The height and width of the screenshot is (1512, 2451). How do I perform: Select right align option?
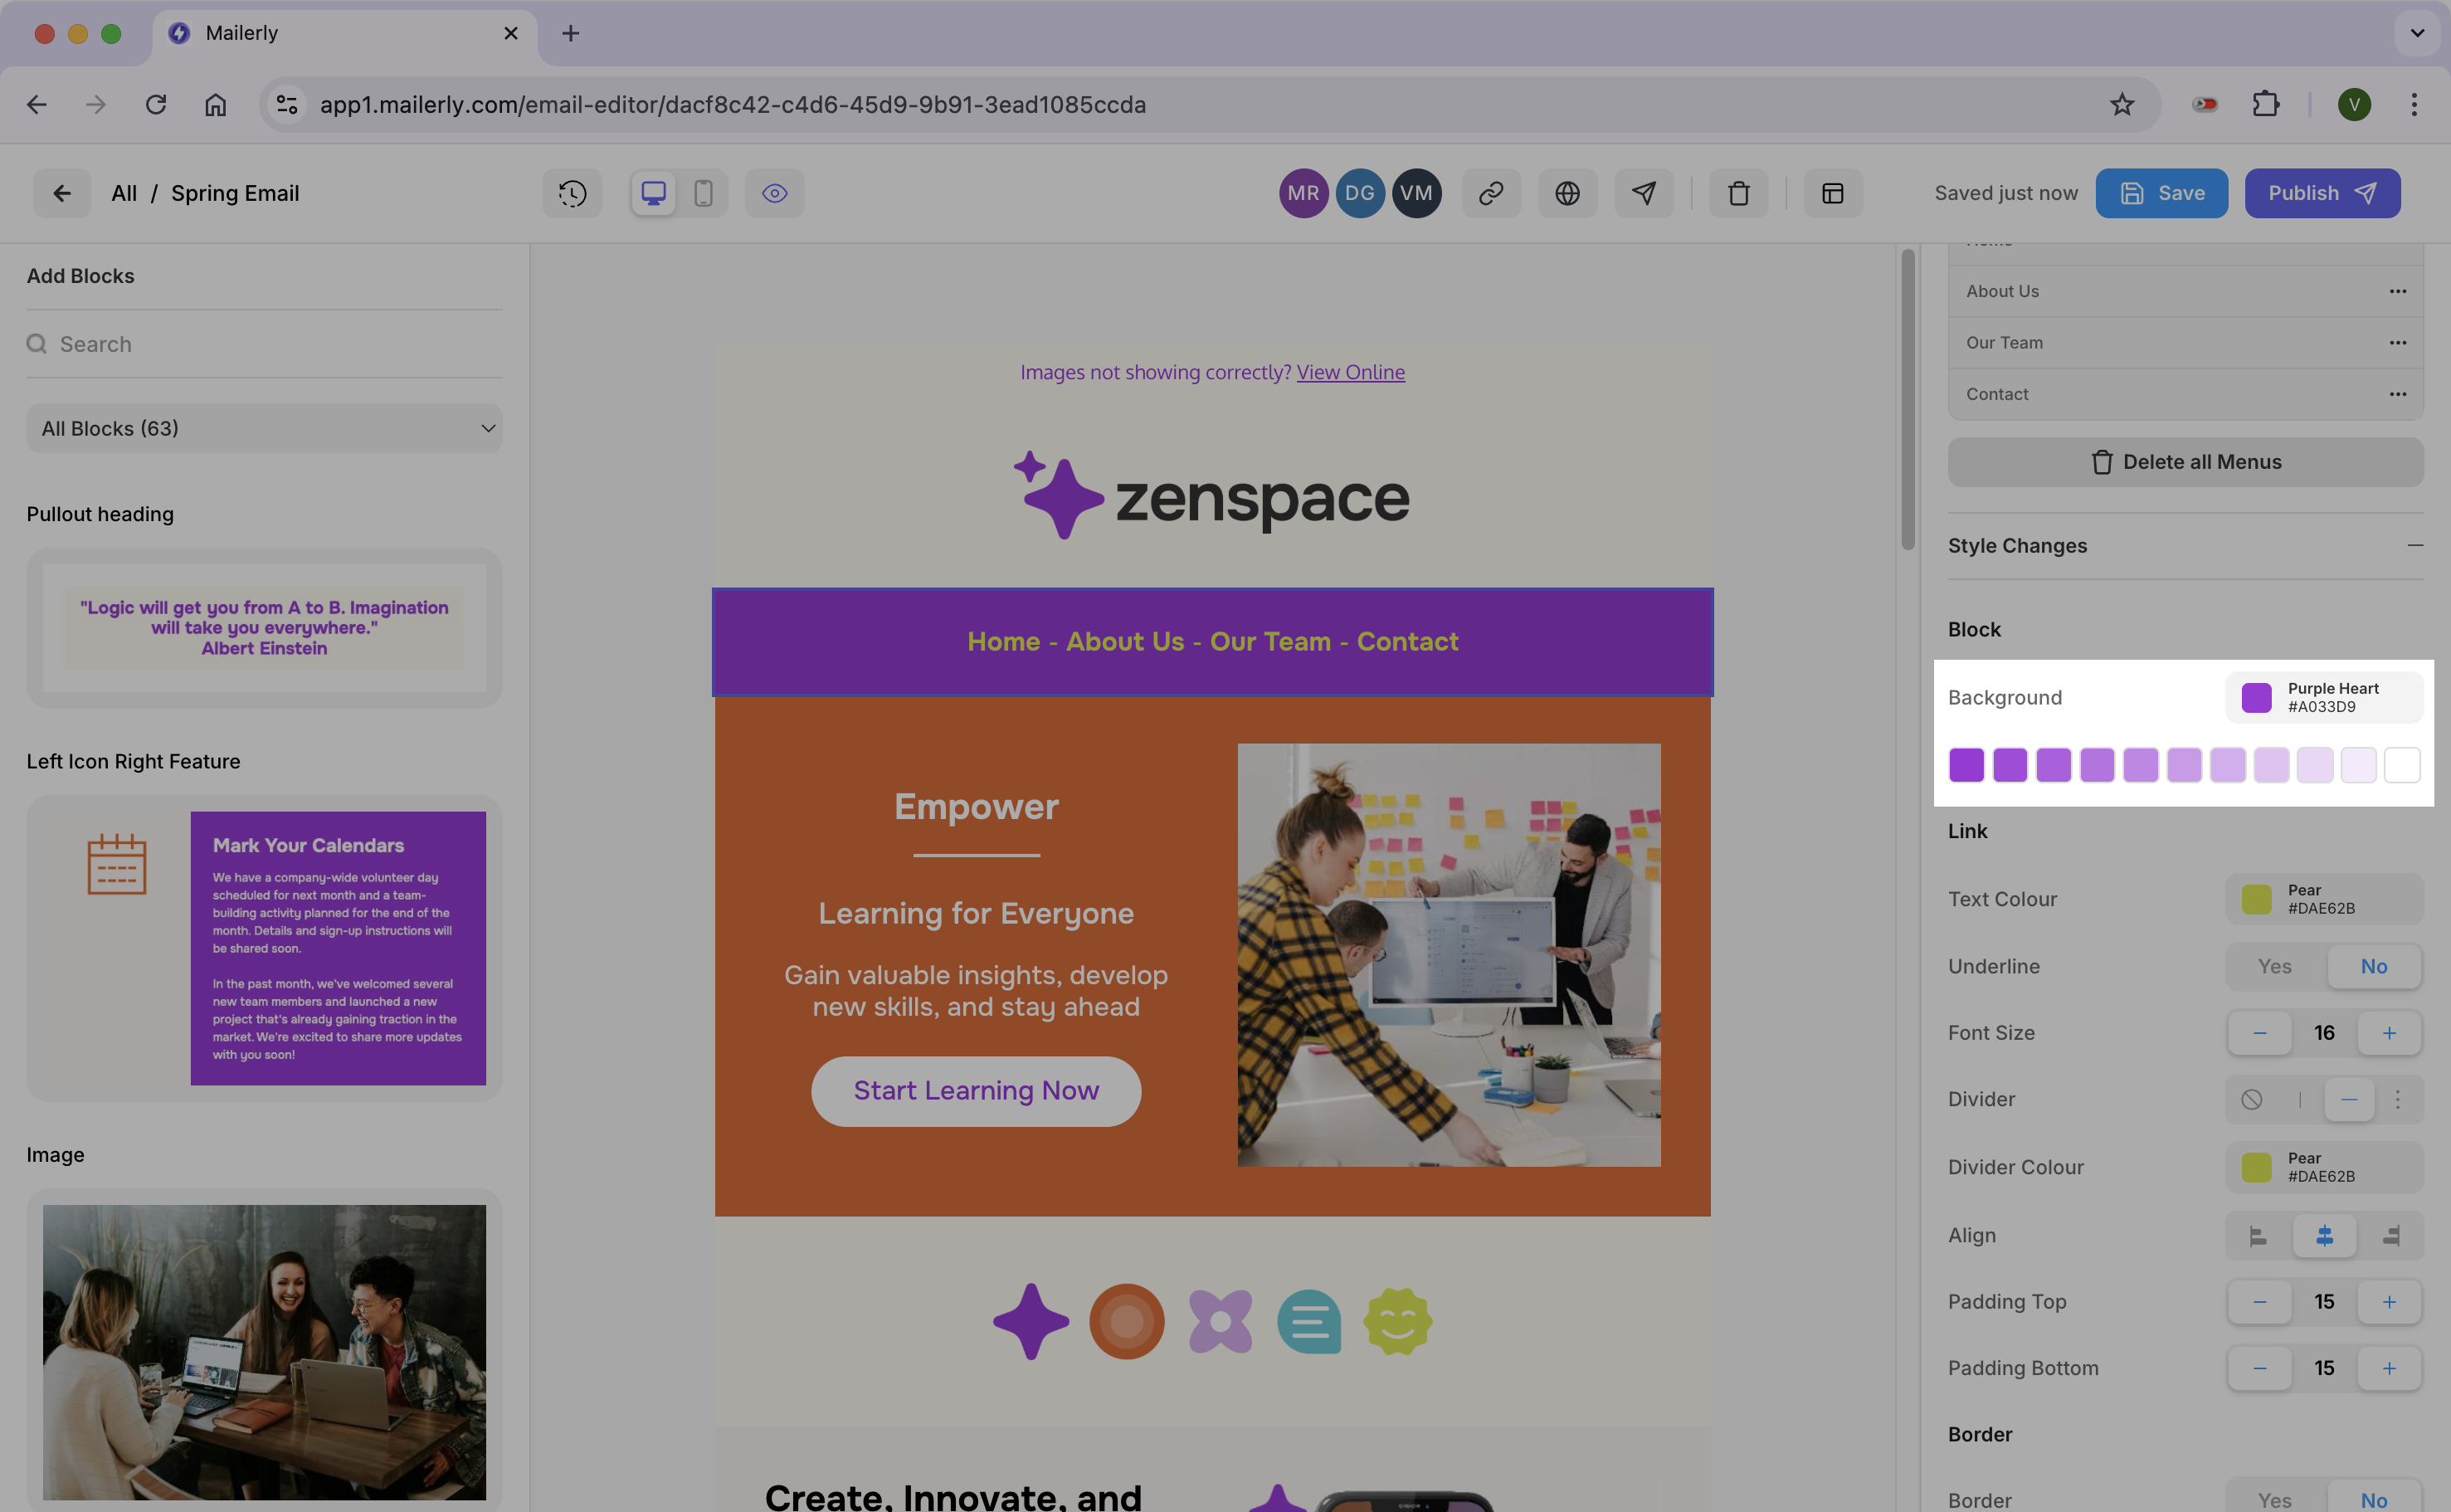coord(2390,1236)
